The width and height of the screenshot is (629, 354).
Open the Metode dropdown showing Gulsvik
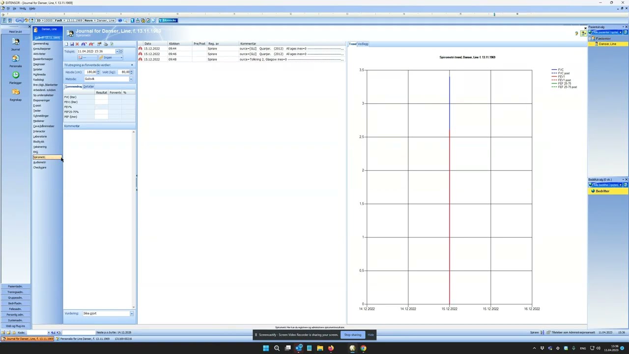(x=131, y=79)
